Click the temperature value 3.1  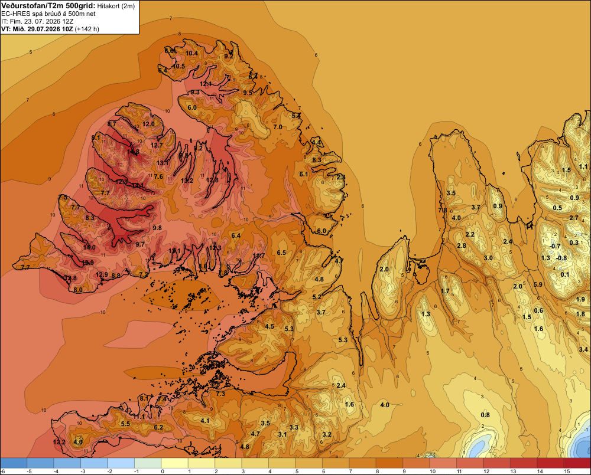(282, 434)
